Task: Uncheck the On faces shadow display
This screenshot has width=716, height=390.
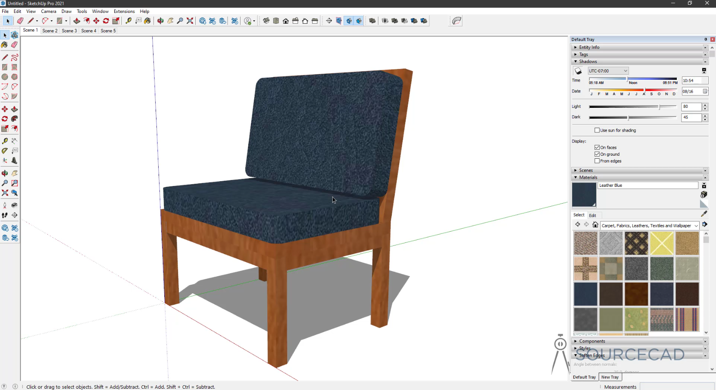Action: click(597, 148)
